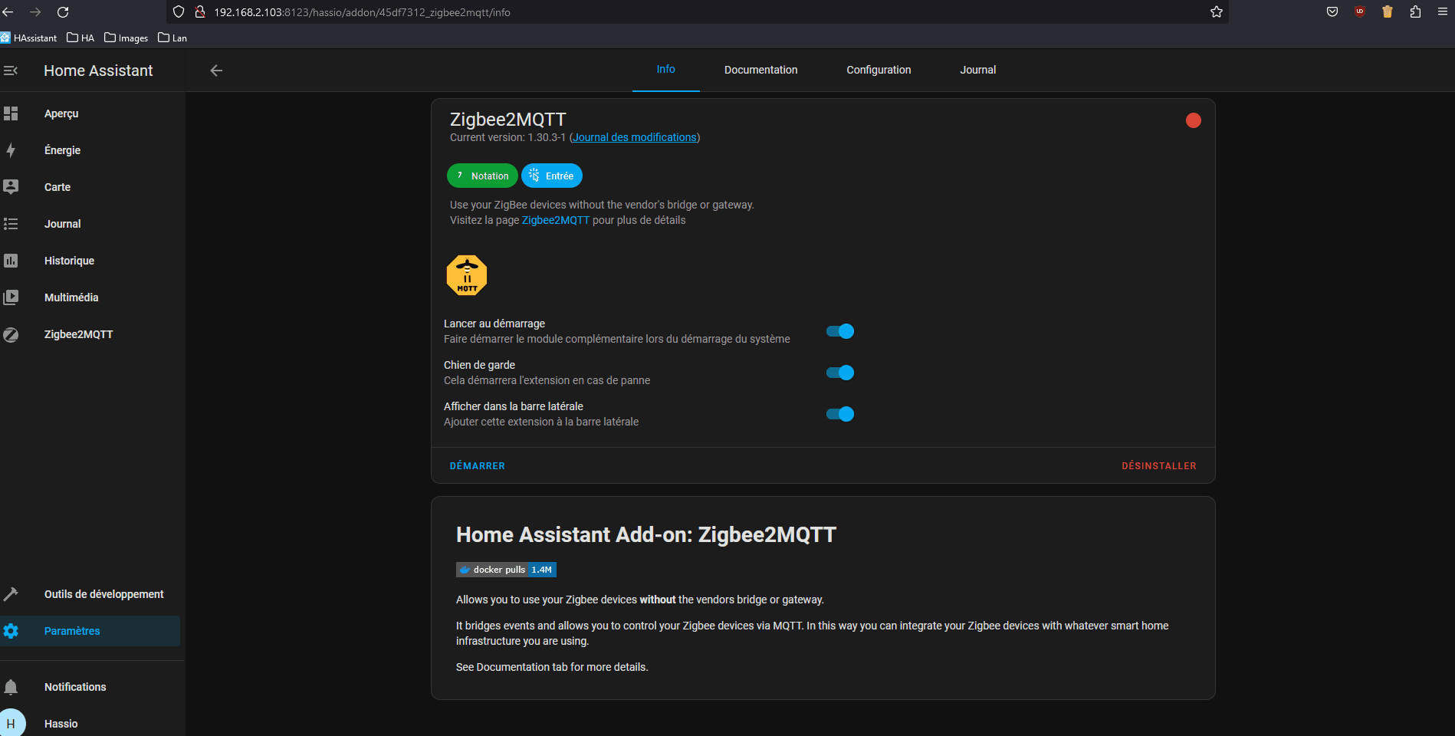Click the Home Assistant title text
This screenshot has height=736, width=1455.
(98, 71)
